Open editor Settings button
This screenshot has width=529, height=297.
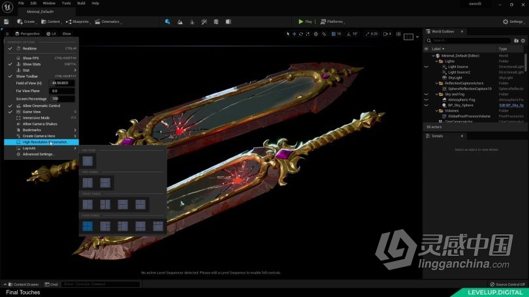(513, 22)
